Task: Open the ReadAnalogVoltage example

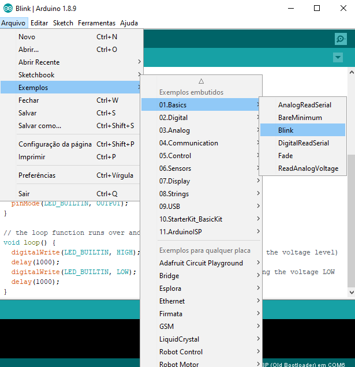Action: (302, 168)
